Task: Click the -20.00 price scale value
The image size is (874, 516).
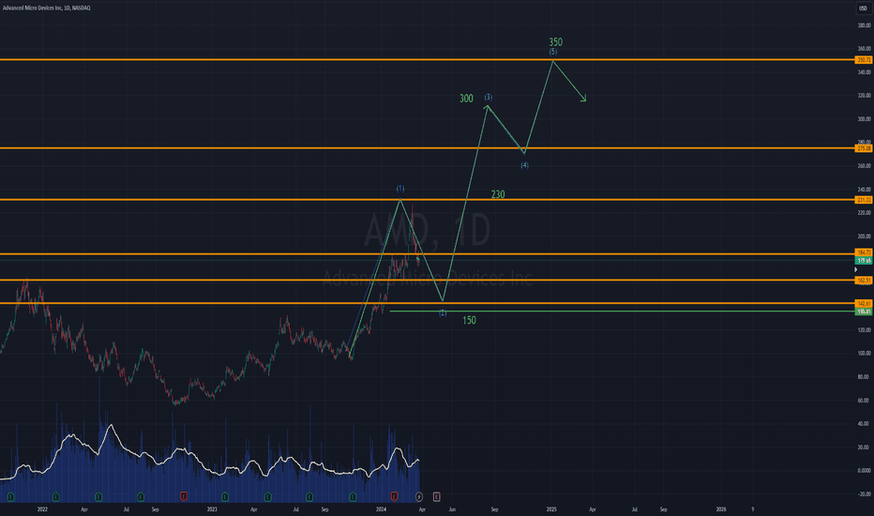Action: 864,494
